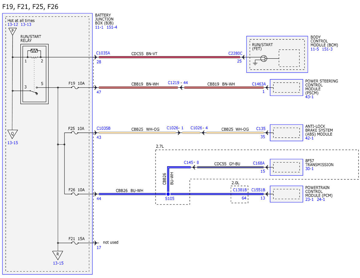Select connector link C1463A
360x278 pixels.
259,84
